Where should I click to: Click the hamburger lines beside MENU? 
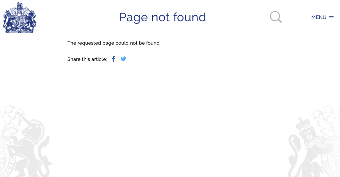point(331,17)
